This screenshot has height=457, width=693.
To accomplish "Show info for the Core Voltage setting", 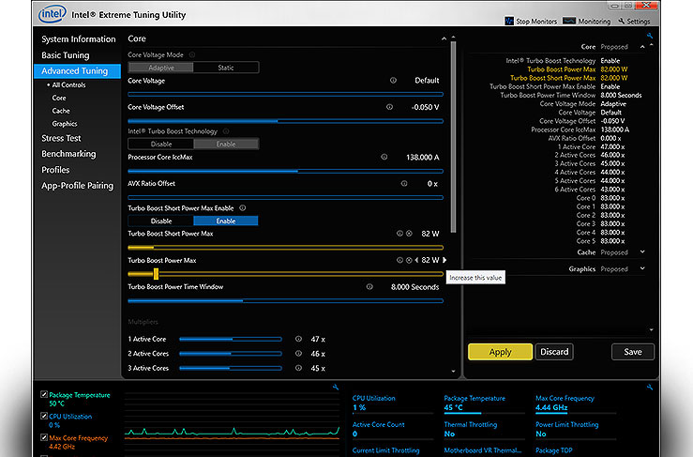I will (393, 81).
